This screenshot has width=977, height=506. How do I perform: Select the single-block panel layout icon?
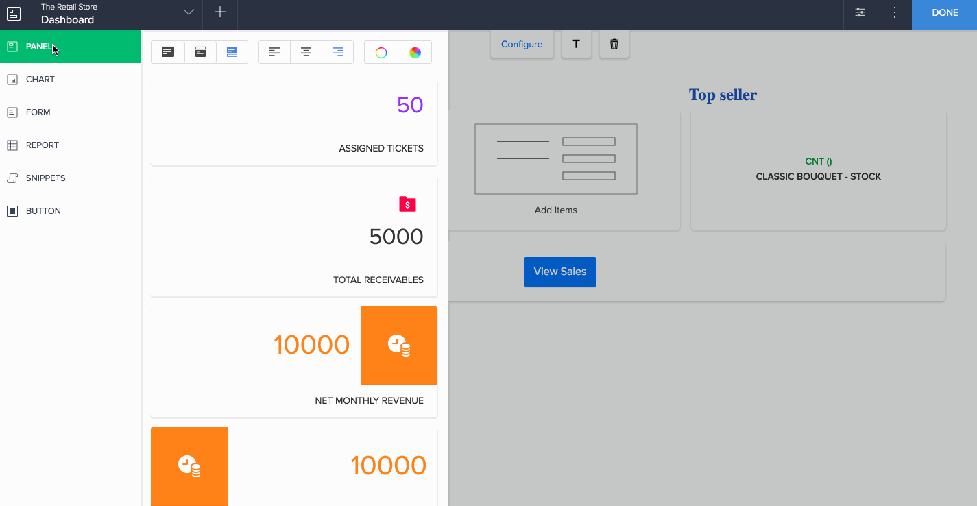[x=168, y=52]
